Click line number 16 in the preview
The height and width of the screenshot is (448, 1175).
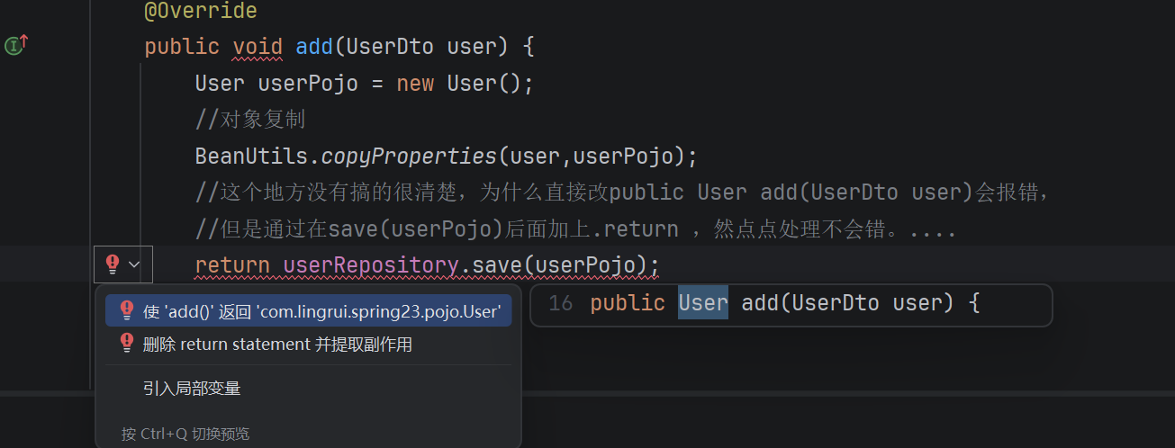click(x=560, y=303)
